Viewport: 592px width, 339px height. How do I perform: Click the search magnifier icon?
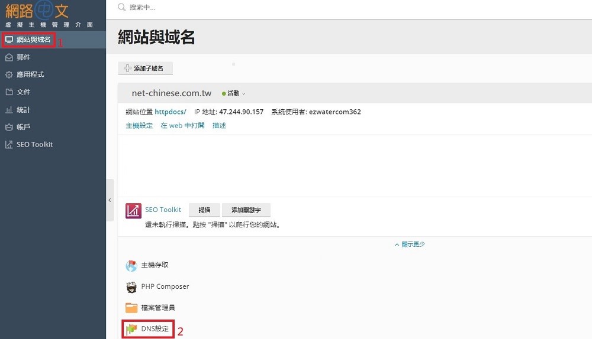(x=121, y=7)
